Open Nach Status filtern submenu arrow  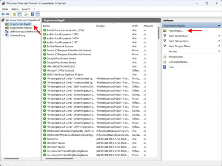coord(219,41)
